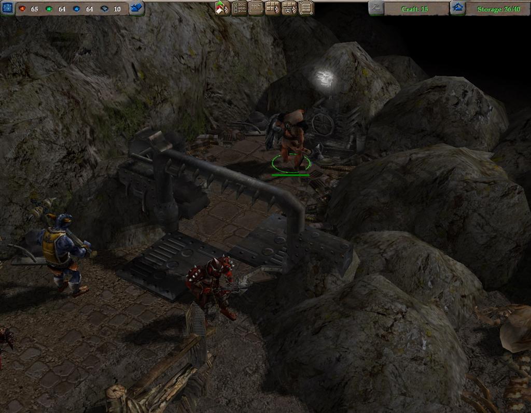531x413 pixels.
Task: Click the Storage: 36/40 label
Action: point(498,9)
